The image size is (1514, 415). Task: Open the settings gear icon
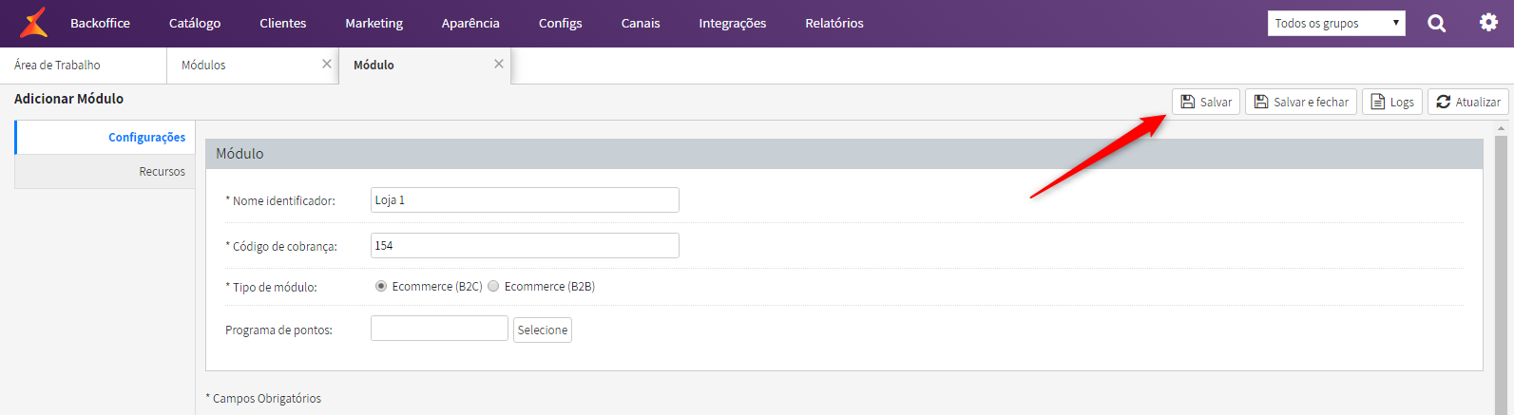(x=1488, y=22)
